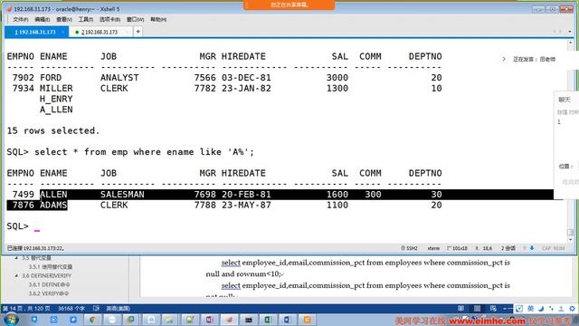Switch to session tab 2 192.168.31.173
Image resolution: width=579 pixels, height=326 pixels.
click(x=100, y=33)
